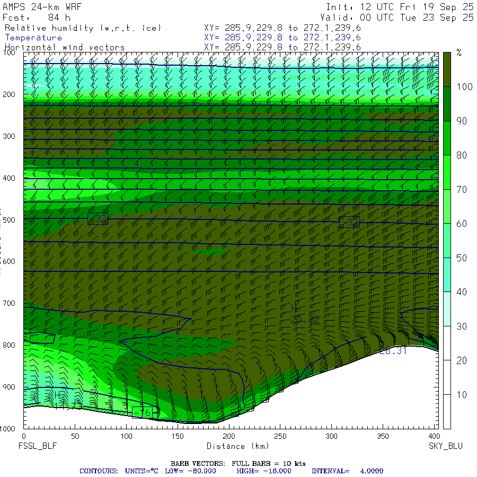This screenshot has height=477, width=477.
Task: Click the 40–50% aqua legend swatch
Action: pyautogui.click(x=447, y=275)
